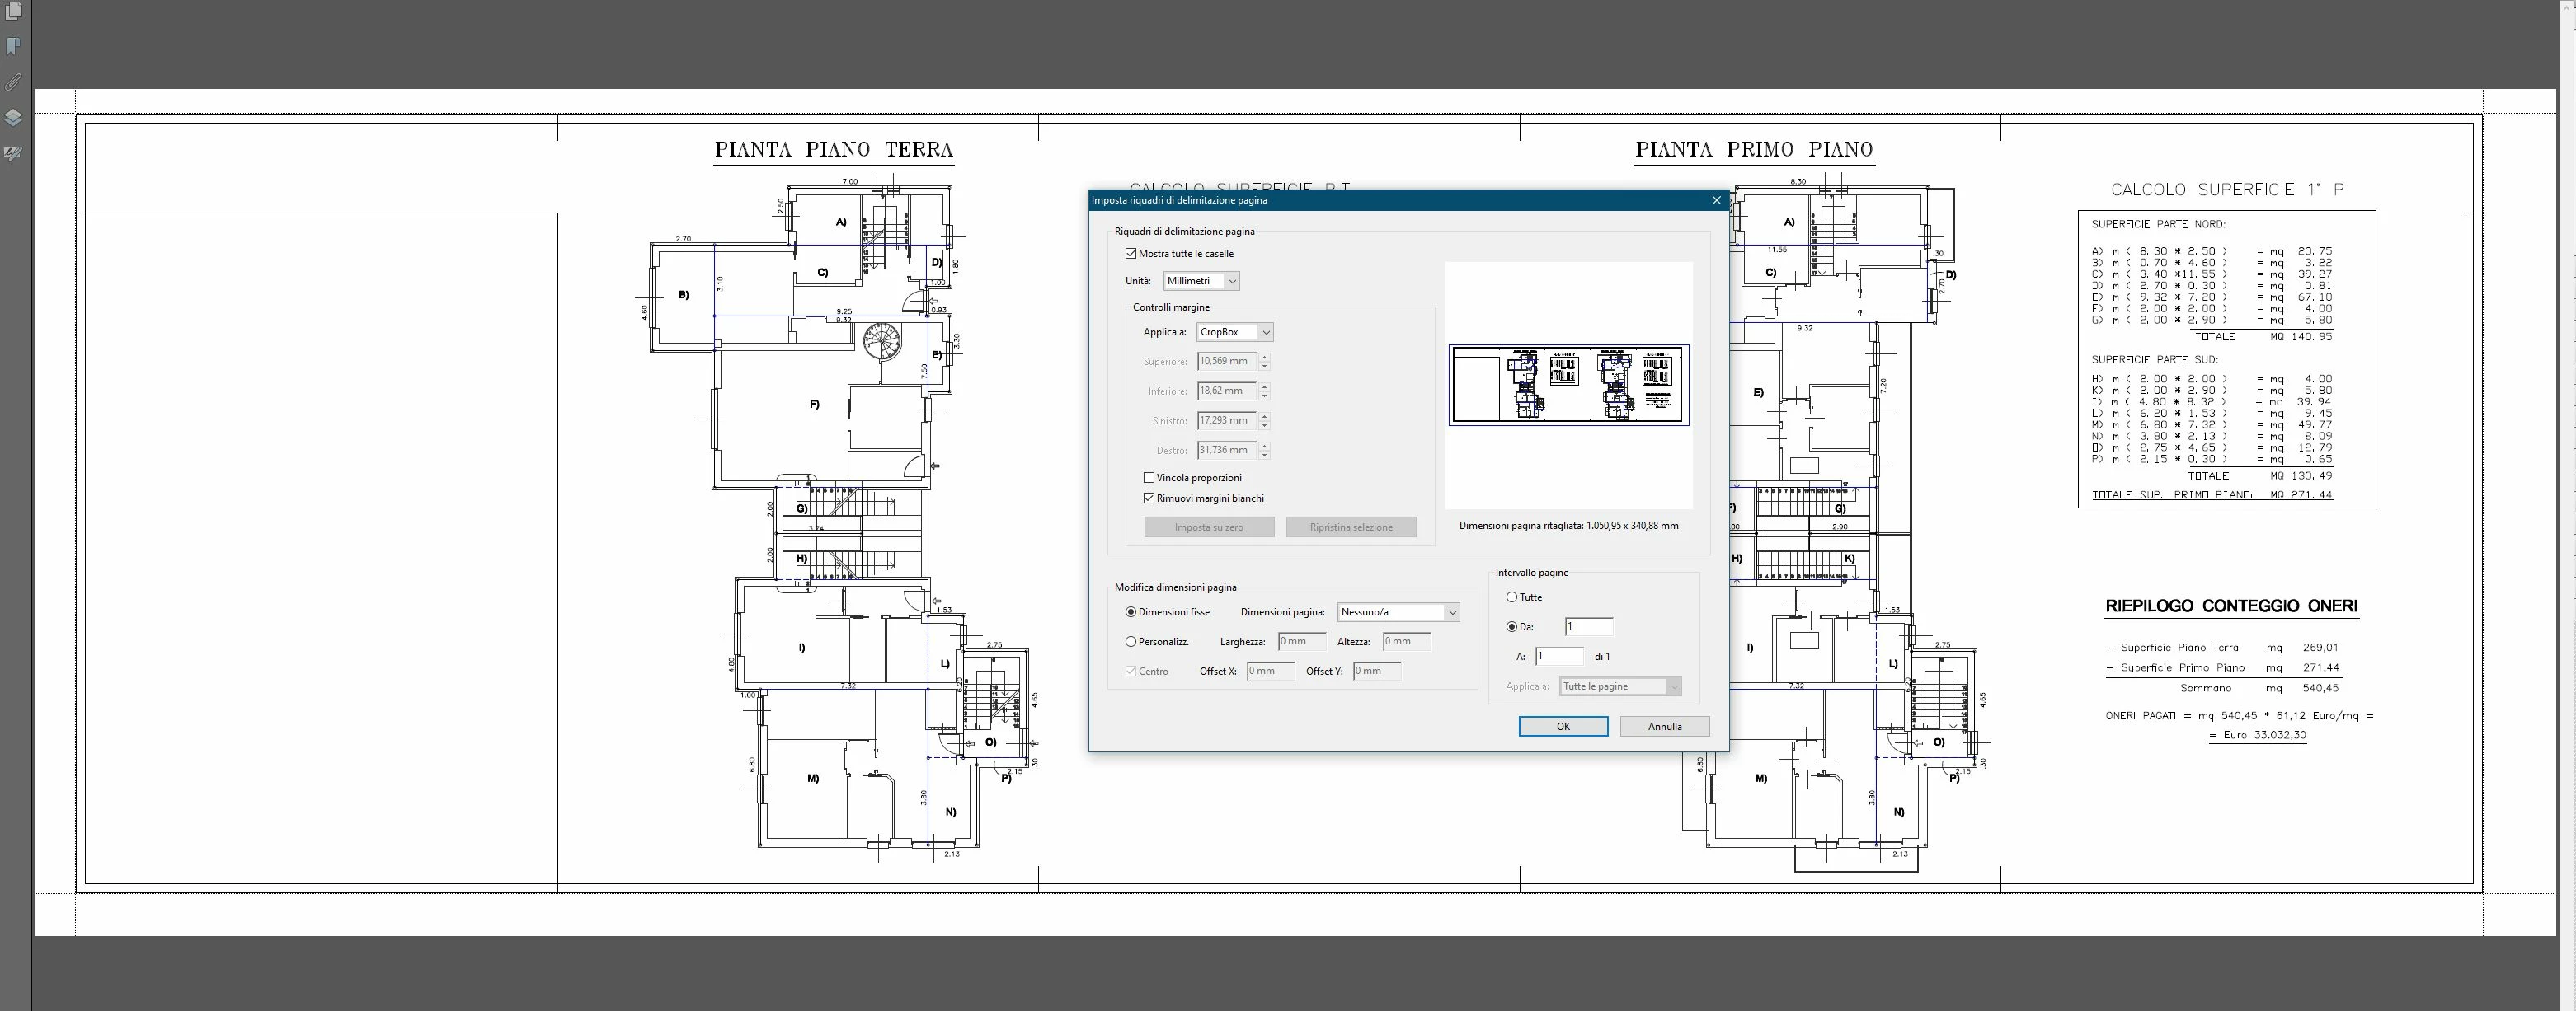Open the signatures panel icon
The width and height of the screenshot is (2576, 1011).
[13, 154]
